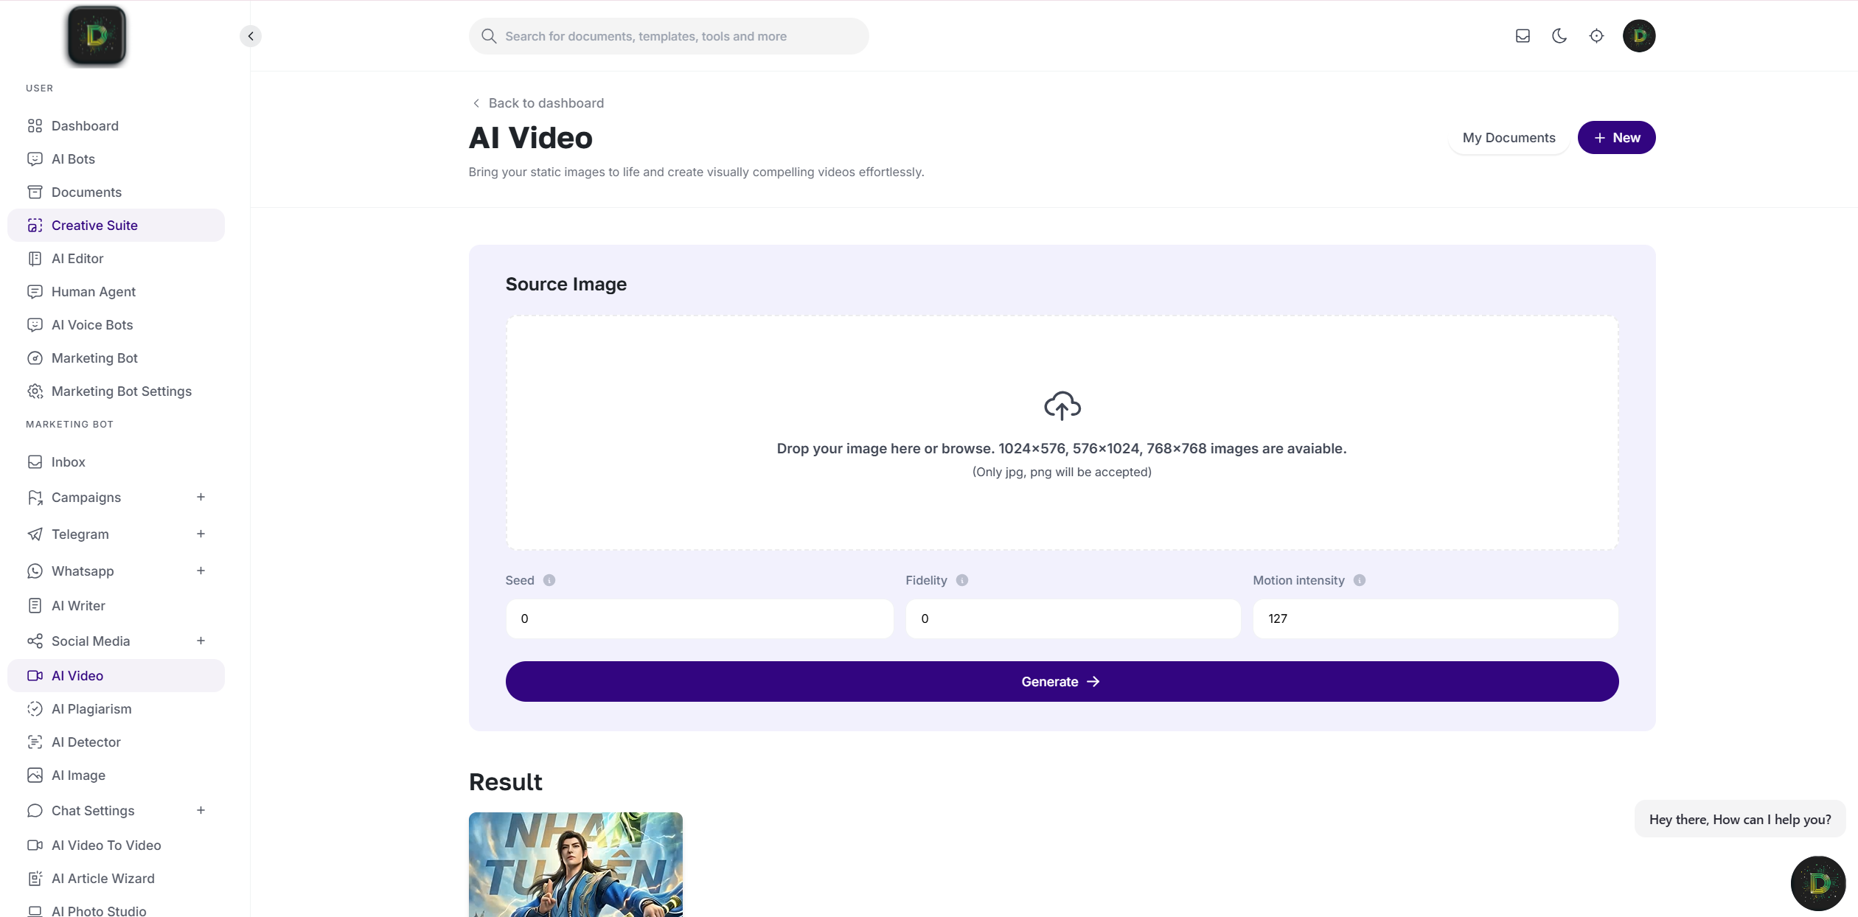Collapse the sidebar using the chevron toggle
Image resolution: width=1858 pixels, height=917 pixels.
pyautogui.click(x=250, y=35)
